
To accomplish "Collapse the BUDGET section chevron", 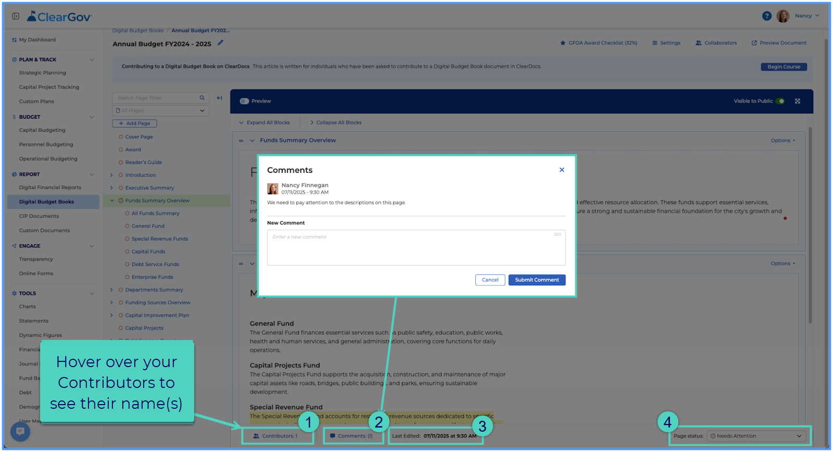I will [92, 117].
